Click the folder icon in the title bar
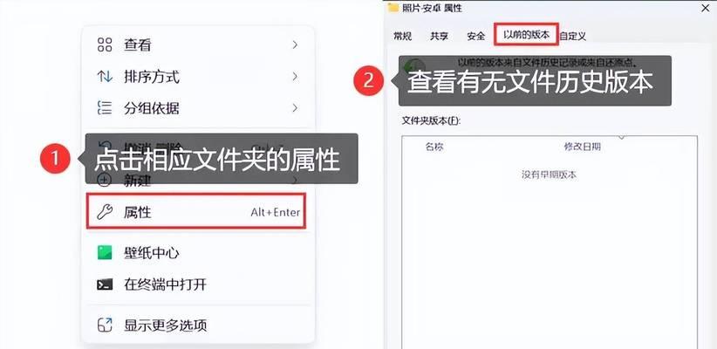This screenshot has width=717, height=349. [x=393, y=7]
